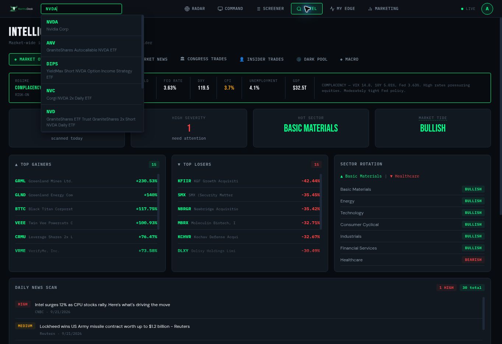502x344 pixels.
Task: Switch to the Congress Trades tab
Action: [x=203, y=59]
